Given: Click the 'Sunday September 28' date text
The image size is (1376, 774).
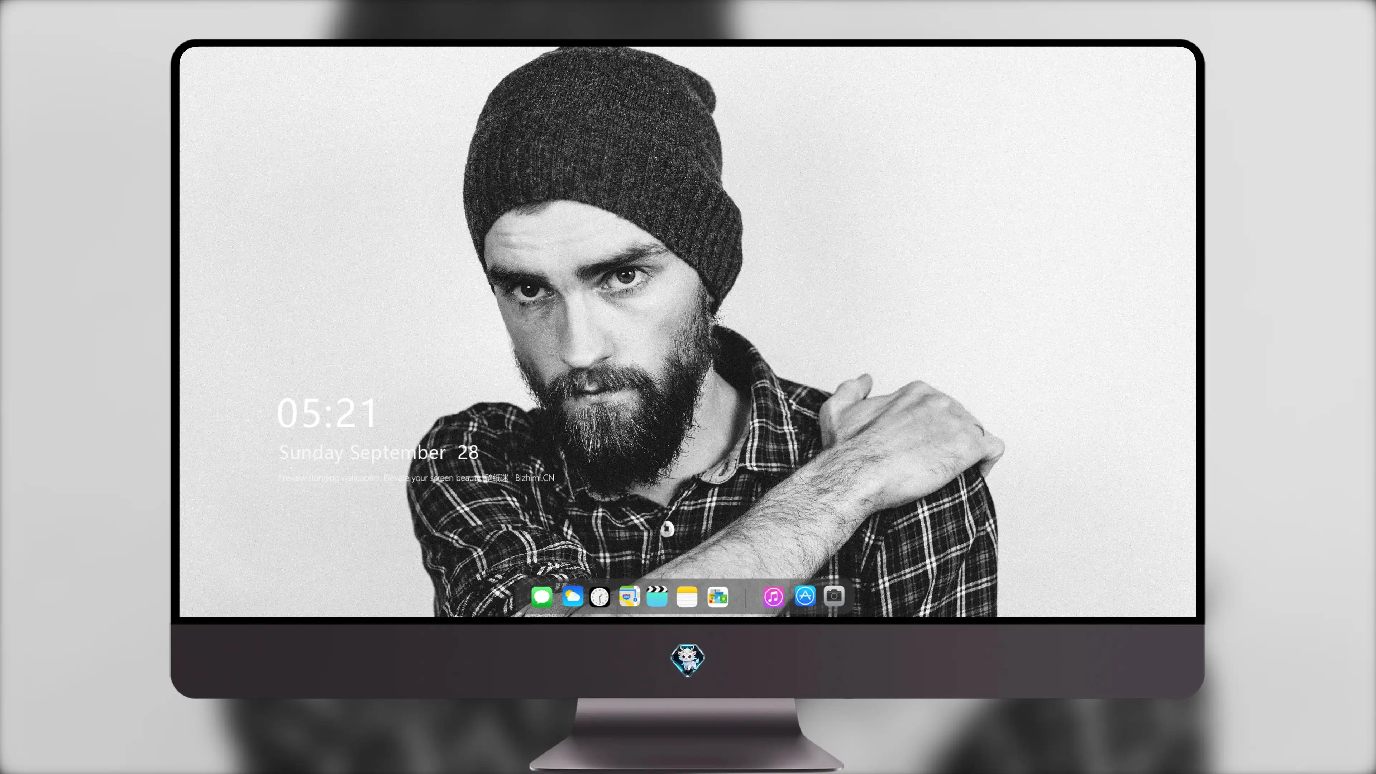Looking at the screenshot, I should click(378, 453).
